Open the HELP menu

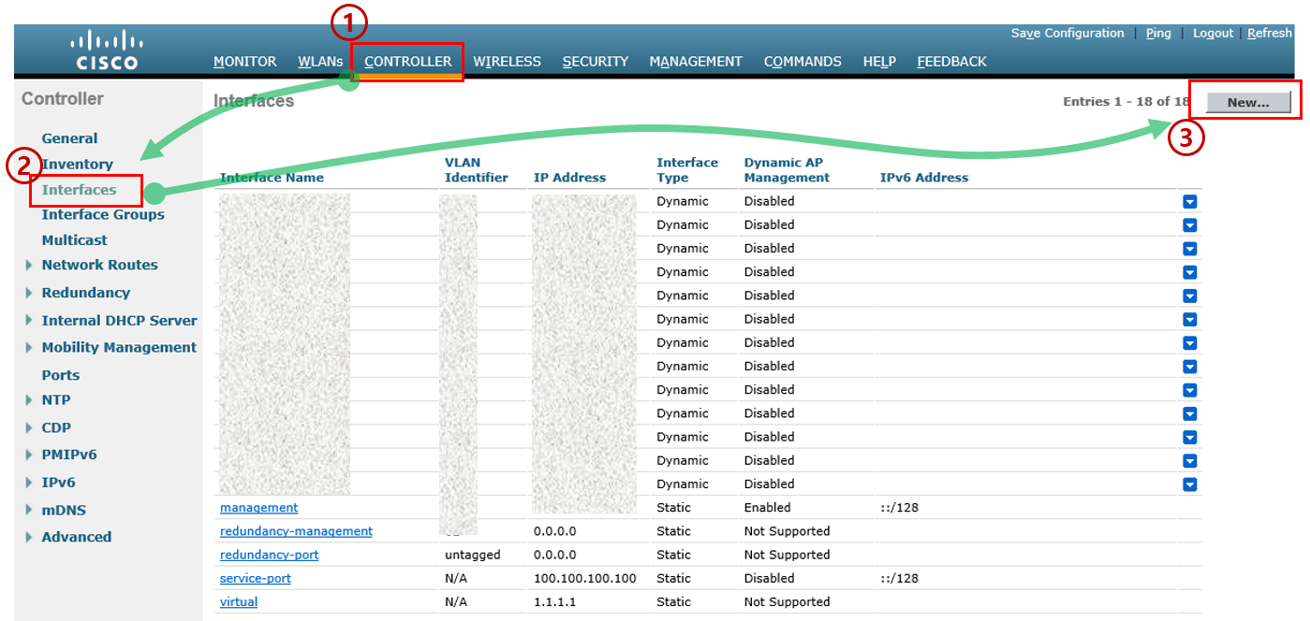[x=879, y=62]
